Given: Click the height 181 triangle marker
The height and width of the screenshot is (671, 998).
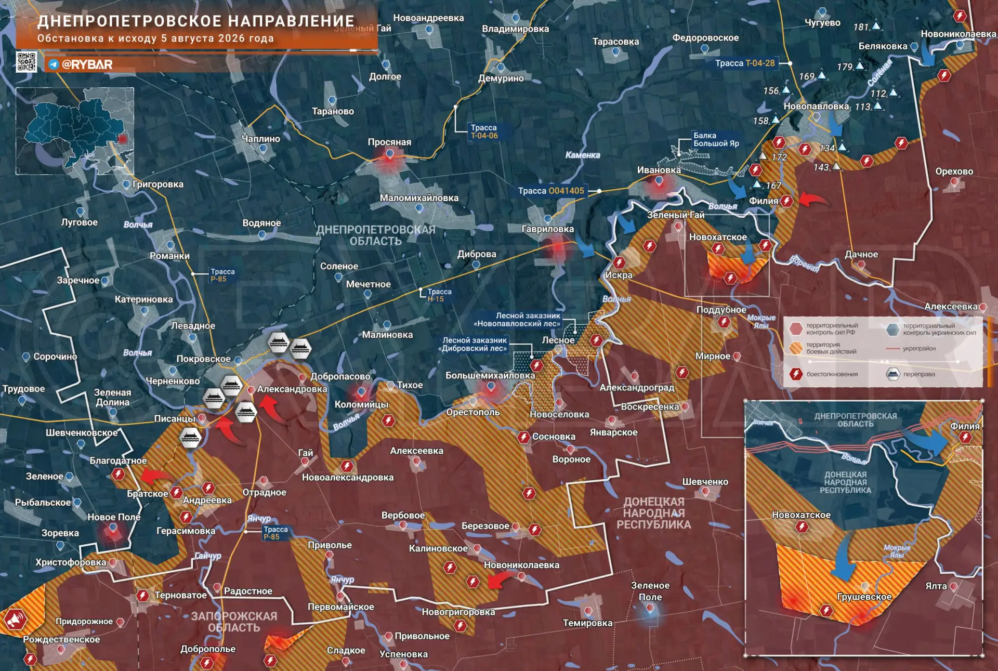Looking at the screenshot, I should pyautogui.click(x=876, y=25).
